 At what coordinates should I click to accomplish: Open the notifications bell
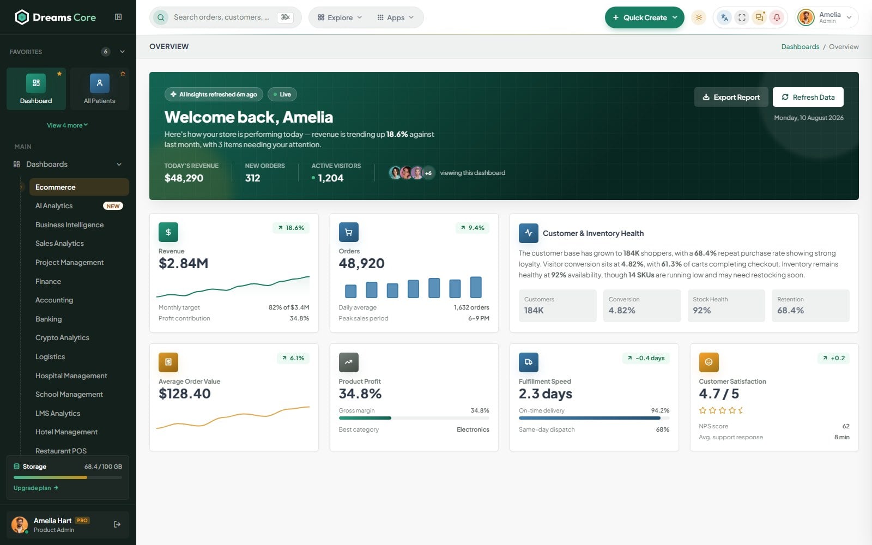tap(777, 17)
